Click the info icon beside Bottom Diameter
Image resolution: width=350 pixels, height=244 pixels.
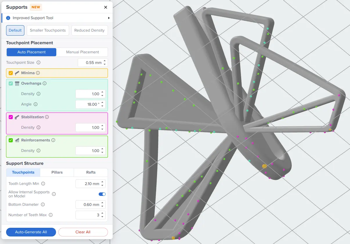(x=43, y=205)
